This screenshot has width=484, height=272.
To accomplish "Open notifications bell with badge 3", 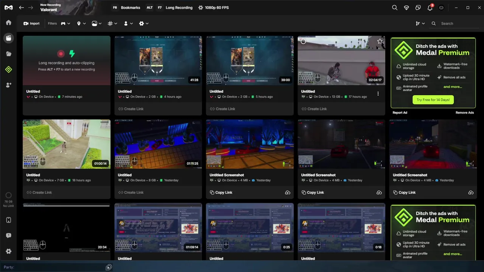I will (430, 8).
